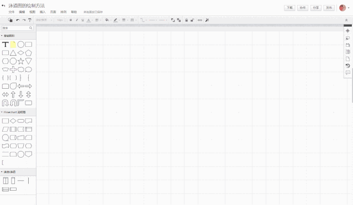Select the vertical pool swimlane shape
The image size is (353, 205).
6,181
